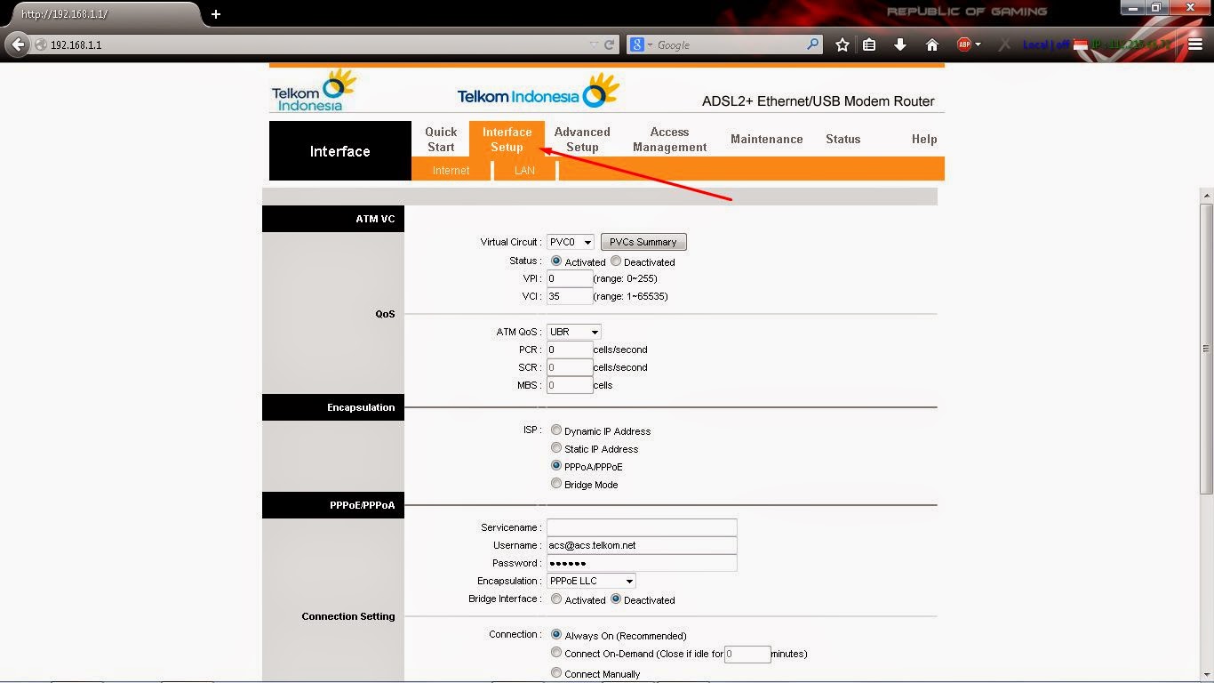Select Connect Manually radio button

tap(556, 673)
